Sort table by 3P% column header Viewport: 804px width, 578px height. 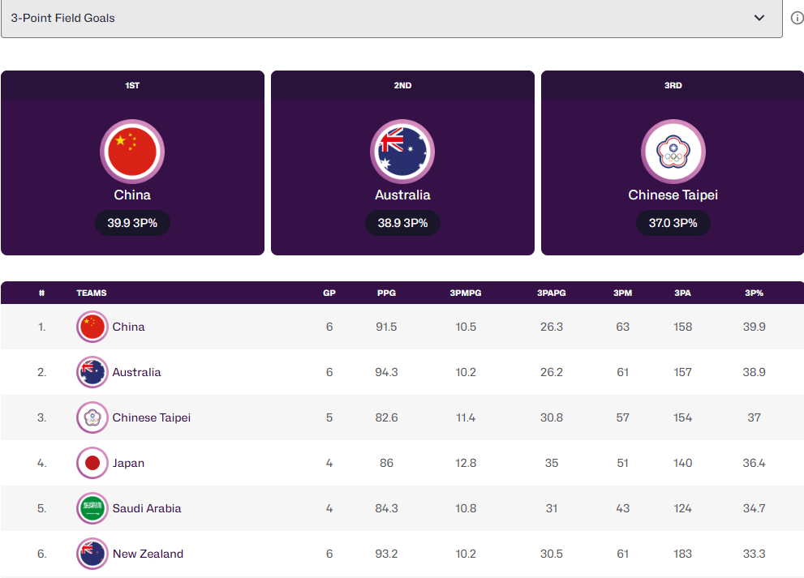pos(754,293)
